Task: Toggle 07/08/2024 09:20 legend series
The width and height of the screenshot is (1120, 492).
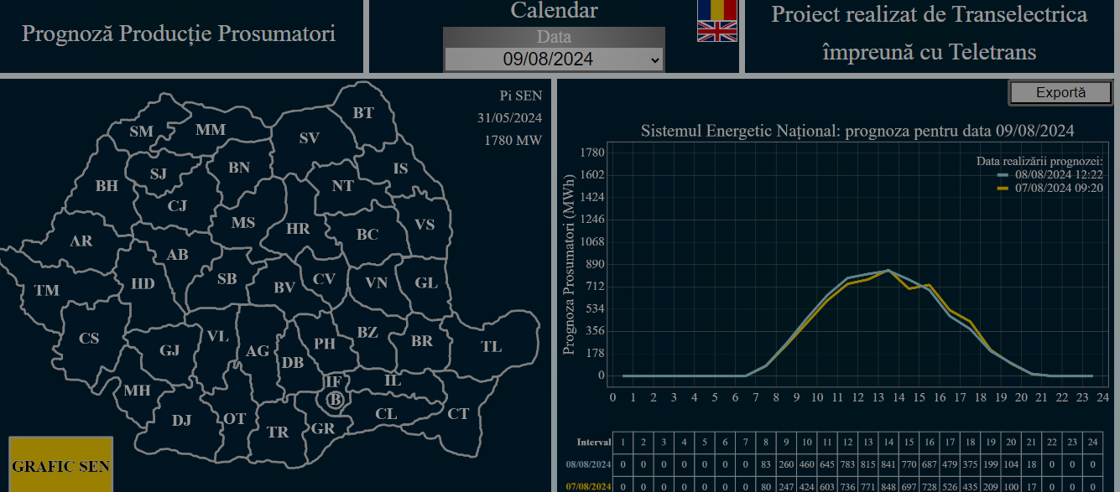Action: (x=1058, y=188)
